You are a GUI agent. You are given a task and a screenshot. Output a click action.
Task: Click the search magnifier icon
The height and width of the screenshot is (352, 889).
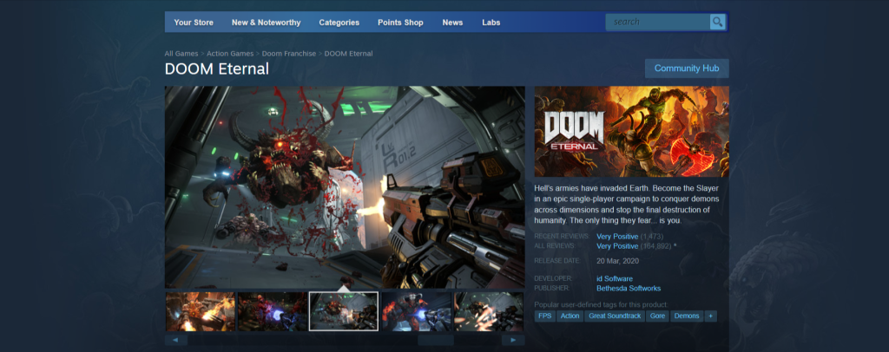717,22
